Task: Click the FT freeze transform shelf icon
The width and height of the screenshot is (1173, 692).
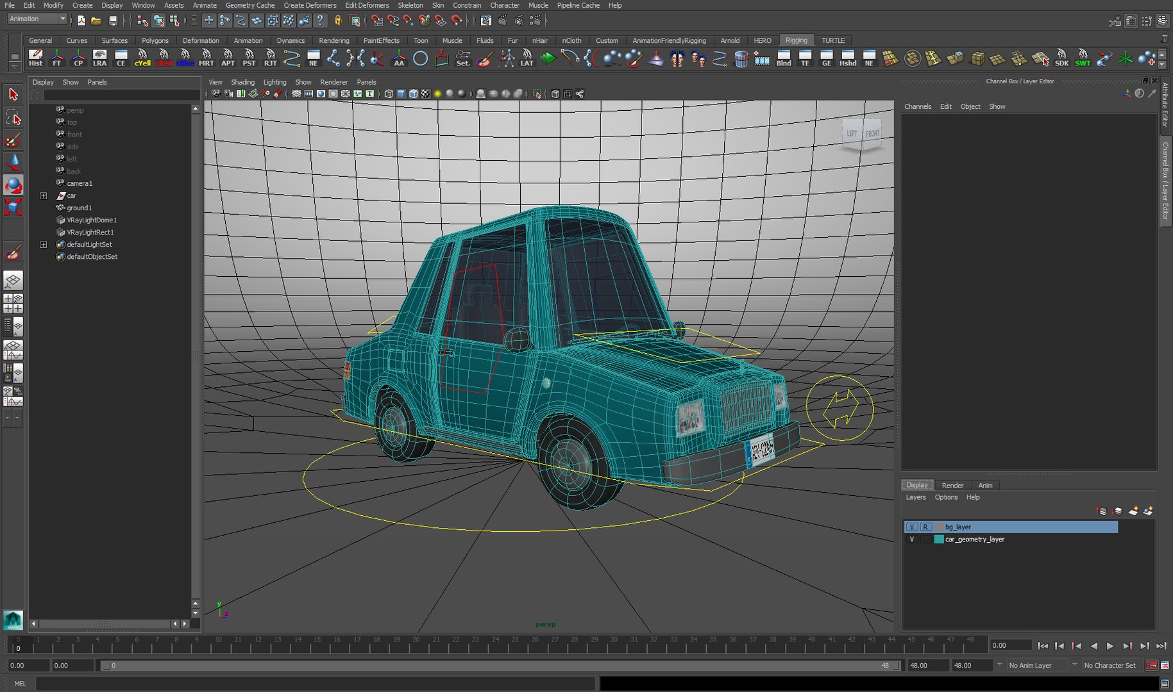Action: point(57,58)
